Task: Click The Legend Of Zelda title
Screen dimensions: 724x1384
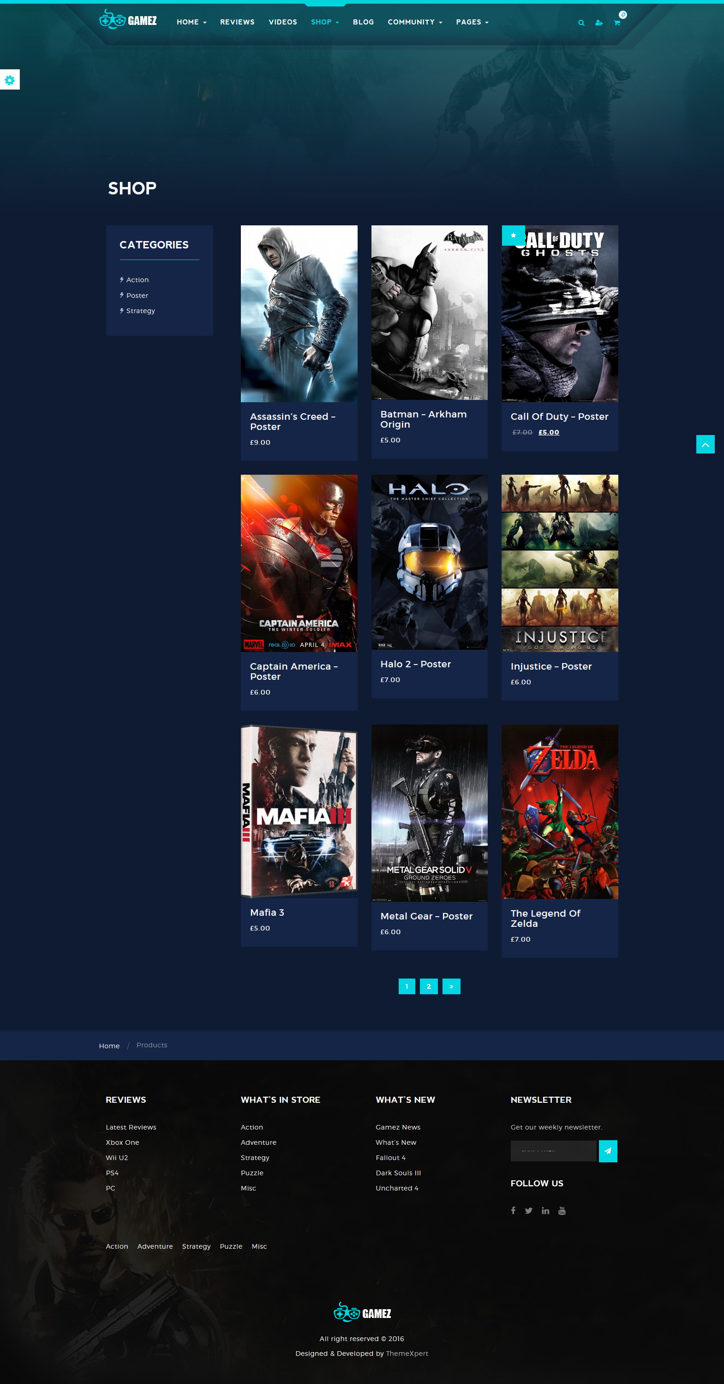Action: click(545, 918)
